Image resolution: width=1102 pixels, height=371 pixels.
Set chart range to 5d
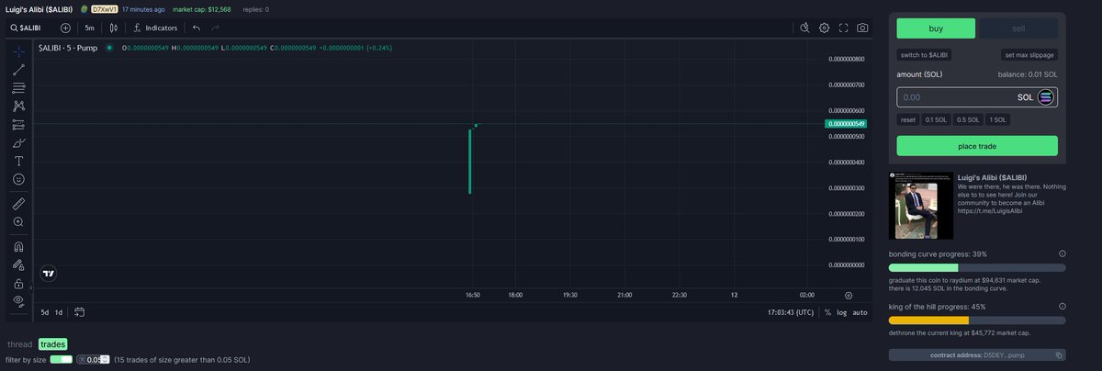(x=45, y=312)
